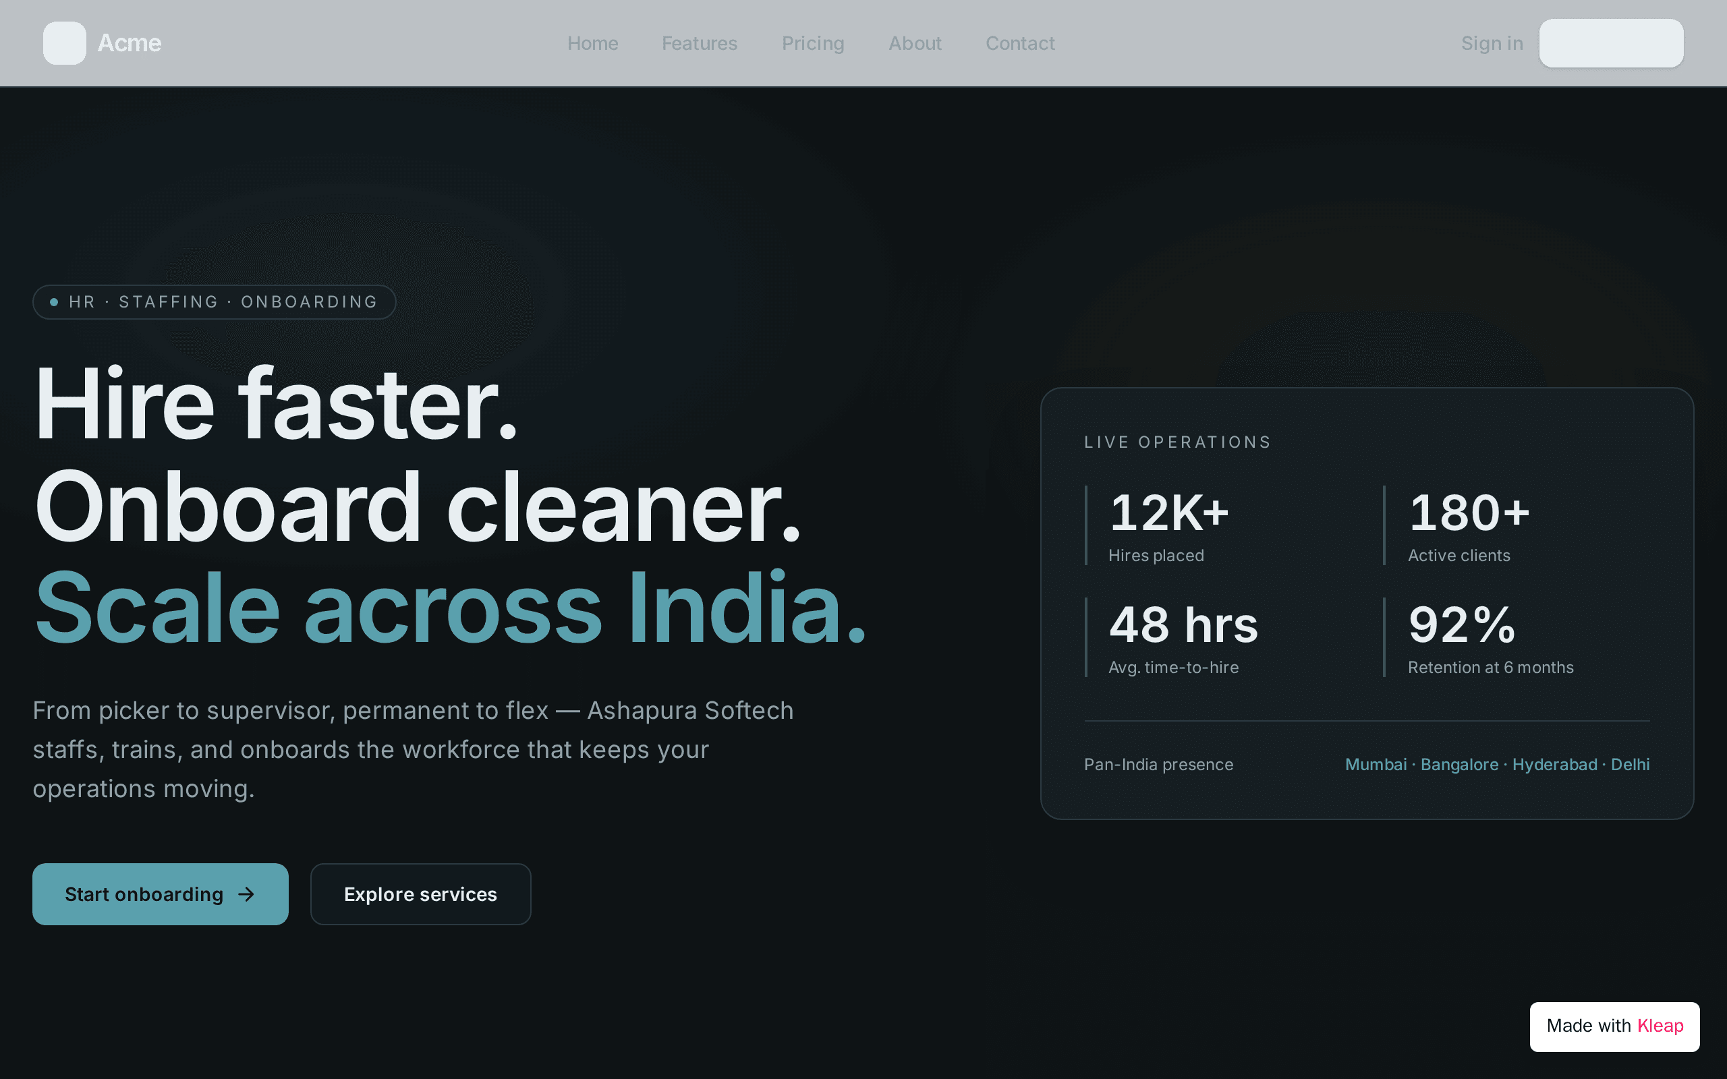Go to the Features page

coord(700,44)
